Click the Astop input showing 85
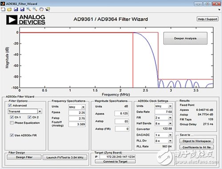Screen dimensions: 222x169 [x=122, y=121]
